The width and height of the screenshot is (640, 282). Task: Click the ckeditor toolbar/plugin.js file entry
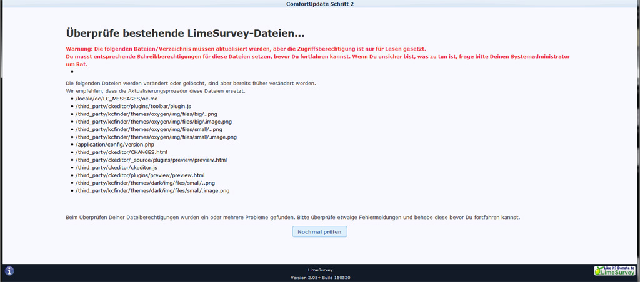point(132,107)
